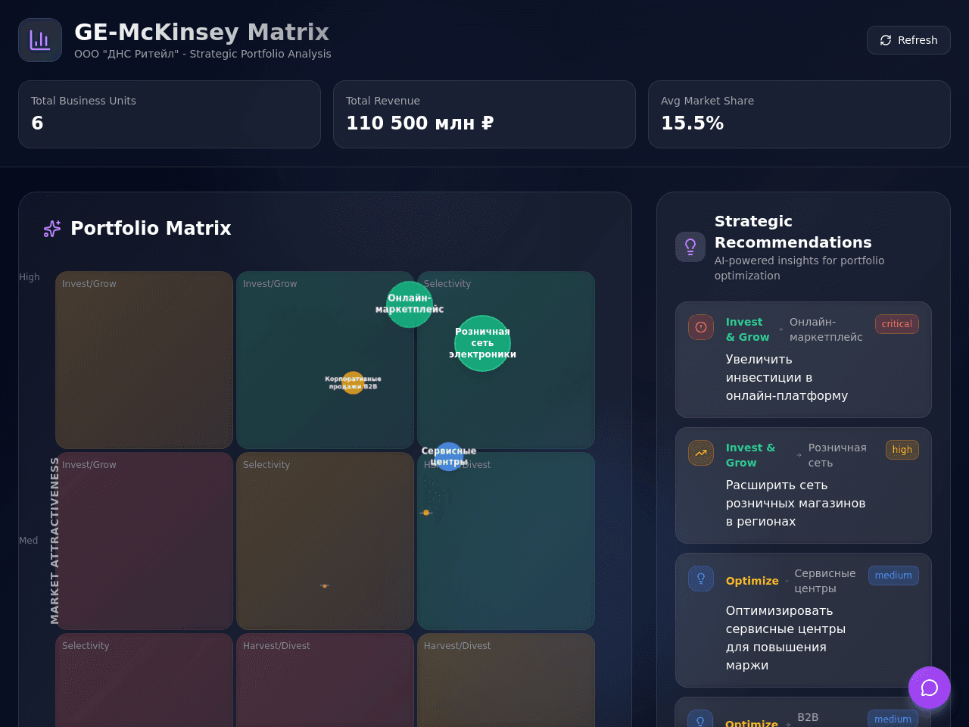Click the lightbulb icon beside Strategic Recommendations

[690, 247]
